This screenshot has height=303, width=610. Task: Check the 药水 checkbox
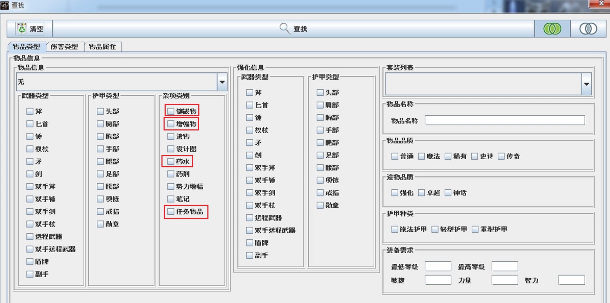[171, 161]
